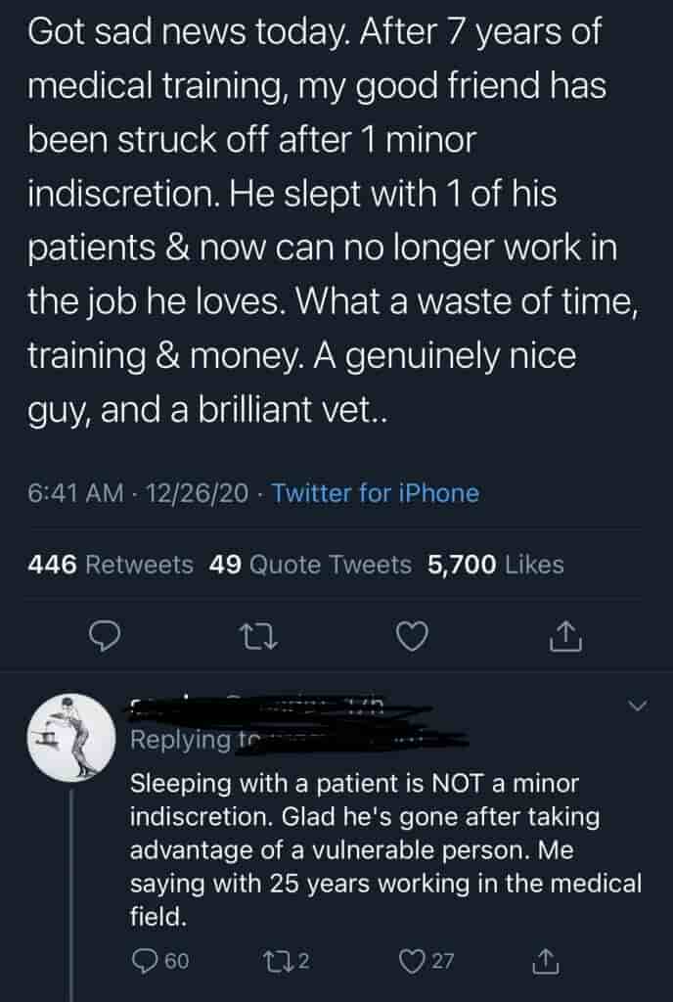Screen dimensions: 673x1002
Task: Expand the reply's chevron options menu
Action: coord(638,706)
